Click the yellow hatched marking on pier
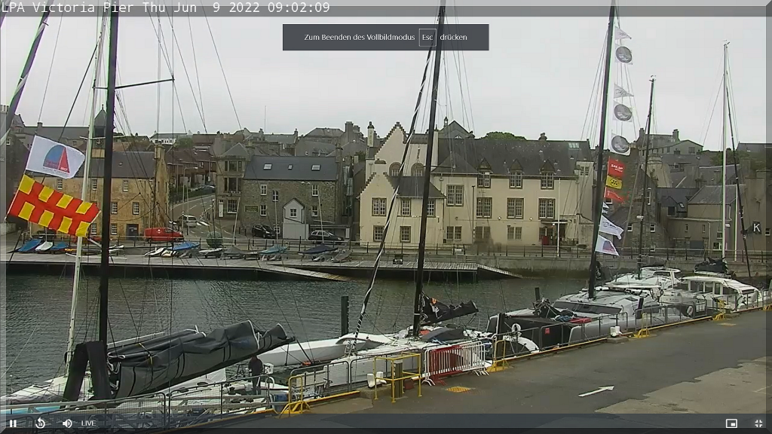 458,390
